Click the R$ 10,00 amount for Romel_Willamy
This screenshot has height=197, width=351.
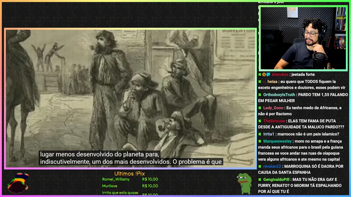tap(150, 179)
